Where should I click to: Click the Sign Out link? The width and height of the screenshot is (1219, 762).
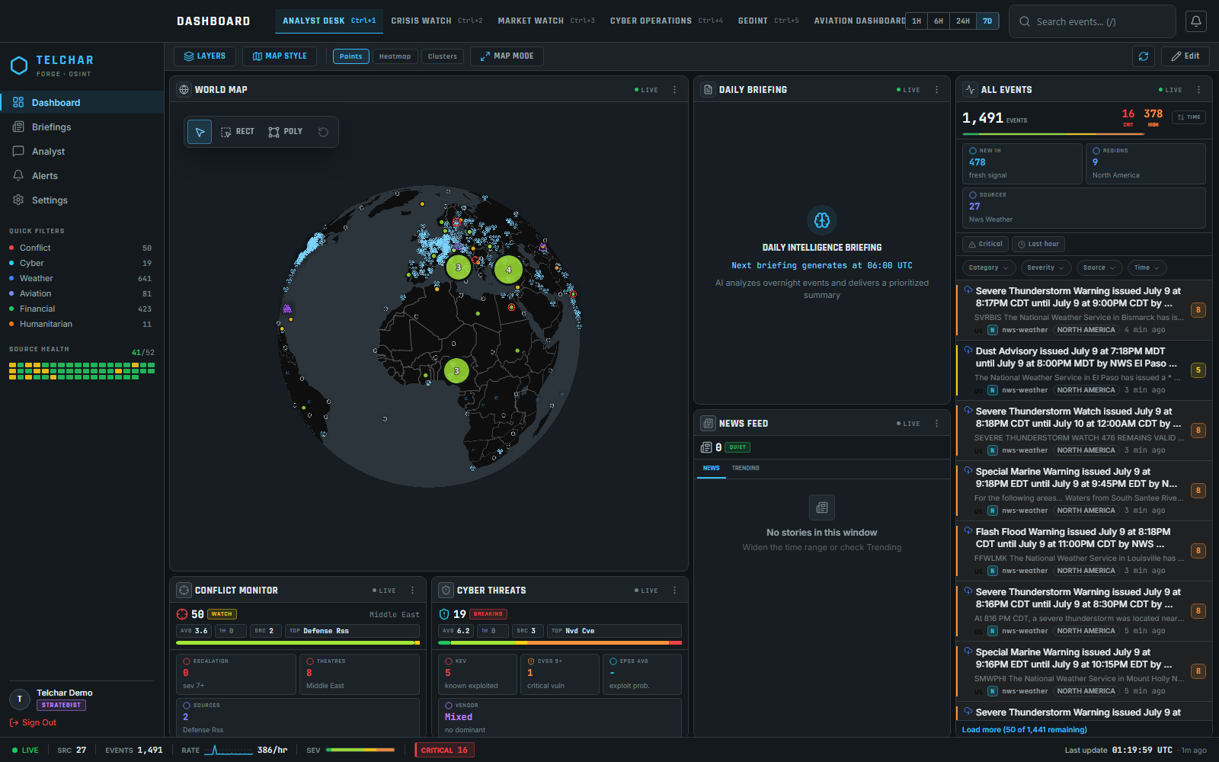tap(33, 722)
